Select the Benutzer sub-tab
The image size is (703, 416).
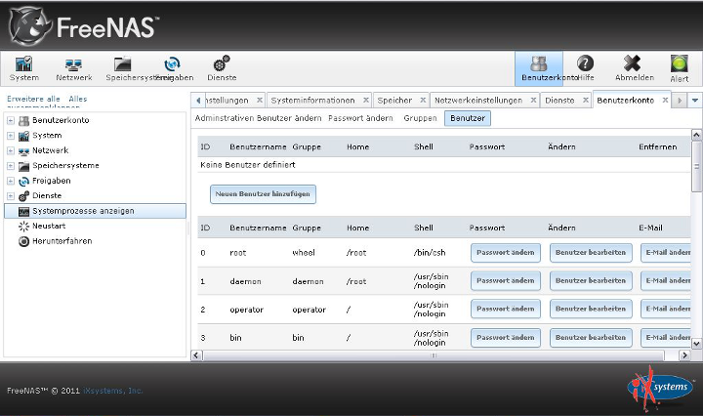point(468,118)
